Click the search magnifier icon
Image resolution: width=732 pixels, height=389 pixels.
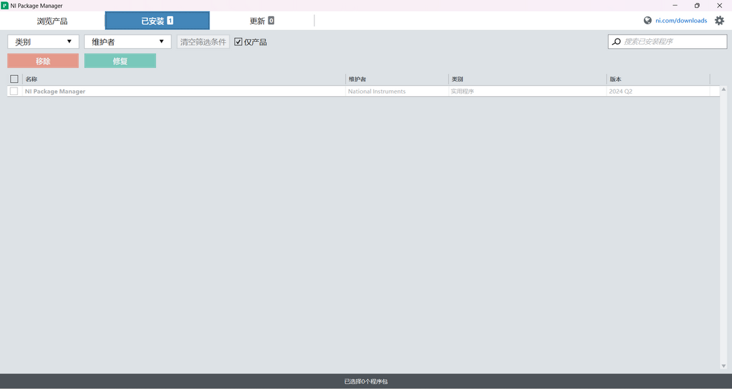pos(616,42)
